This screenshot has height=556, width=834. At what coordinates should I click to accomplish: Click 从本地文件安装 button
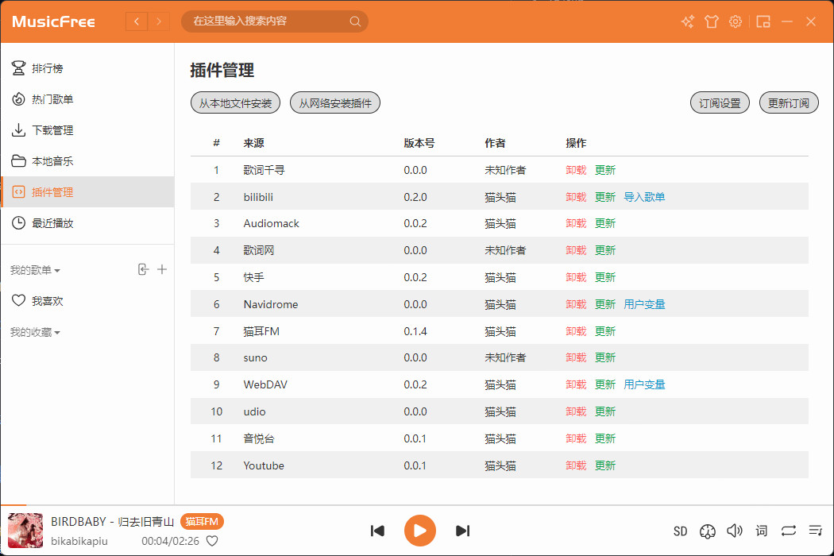(x=235, y=102)
